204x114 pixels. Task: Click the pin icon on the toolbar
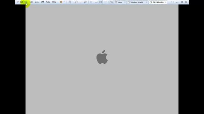pos(18,2)
